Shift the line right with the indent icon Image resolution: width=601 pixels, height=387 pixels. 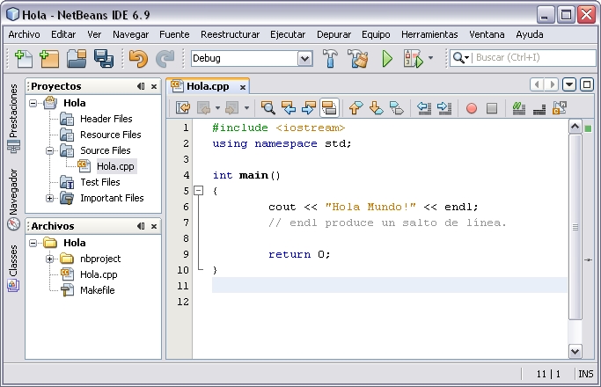444,107
